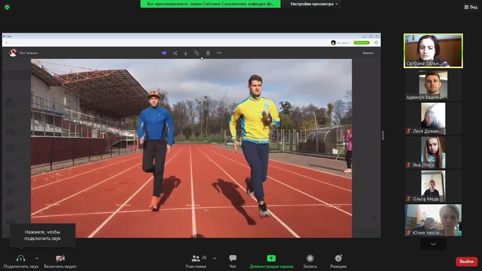Expand audio options arrow next to headphones
482x271 pixels.
coord(37,258)
